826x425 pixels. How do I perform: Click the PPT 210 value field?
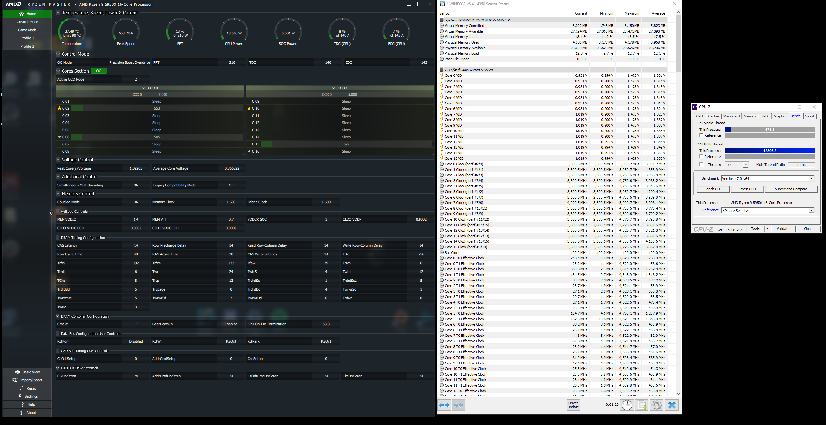click(232, 62)
